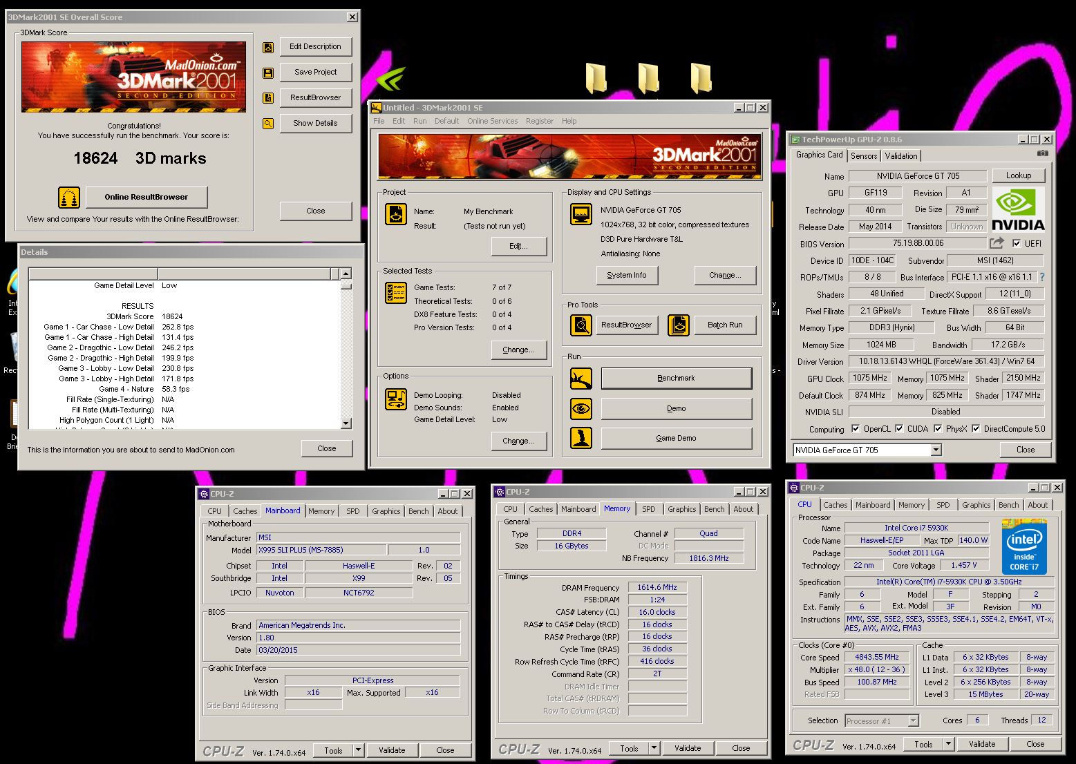The width and height of the screenshot is (1076, 764).
Task: Click the ResultBrowser icon in Overall Score window
Action: point(268,98)
